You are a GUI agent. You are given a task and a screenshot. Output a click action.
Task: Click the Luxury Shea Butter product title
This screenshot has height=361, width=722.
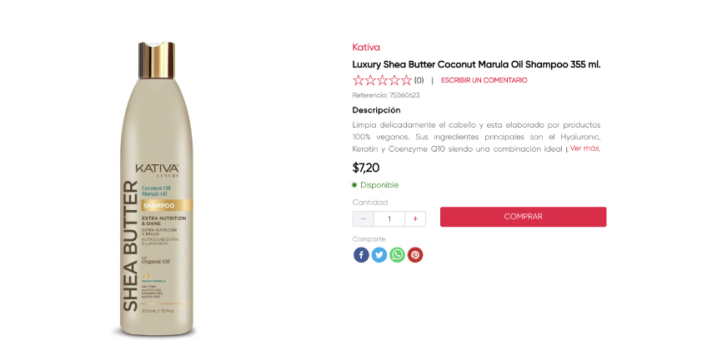476,64
